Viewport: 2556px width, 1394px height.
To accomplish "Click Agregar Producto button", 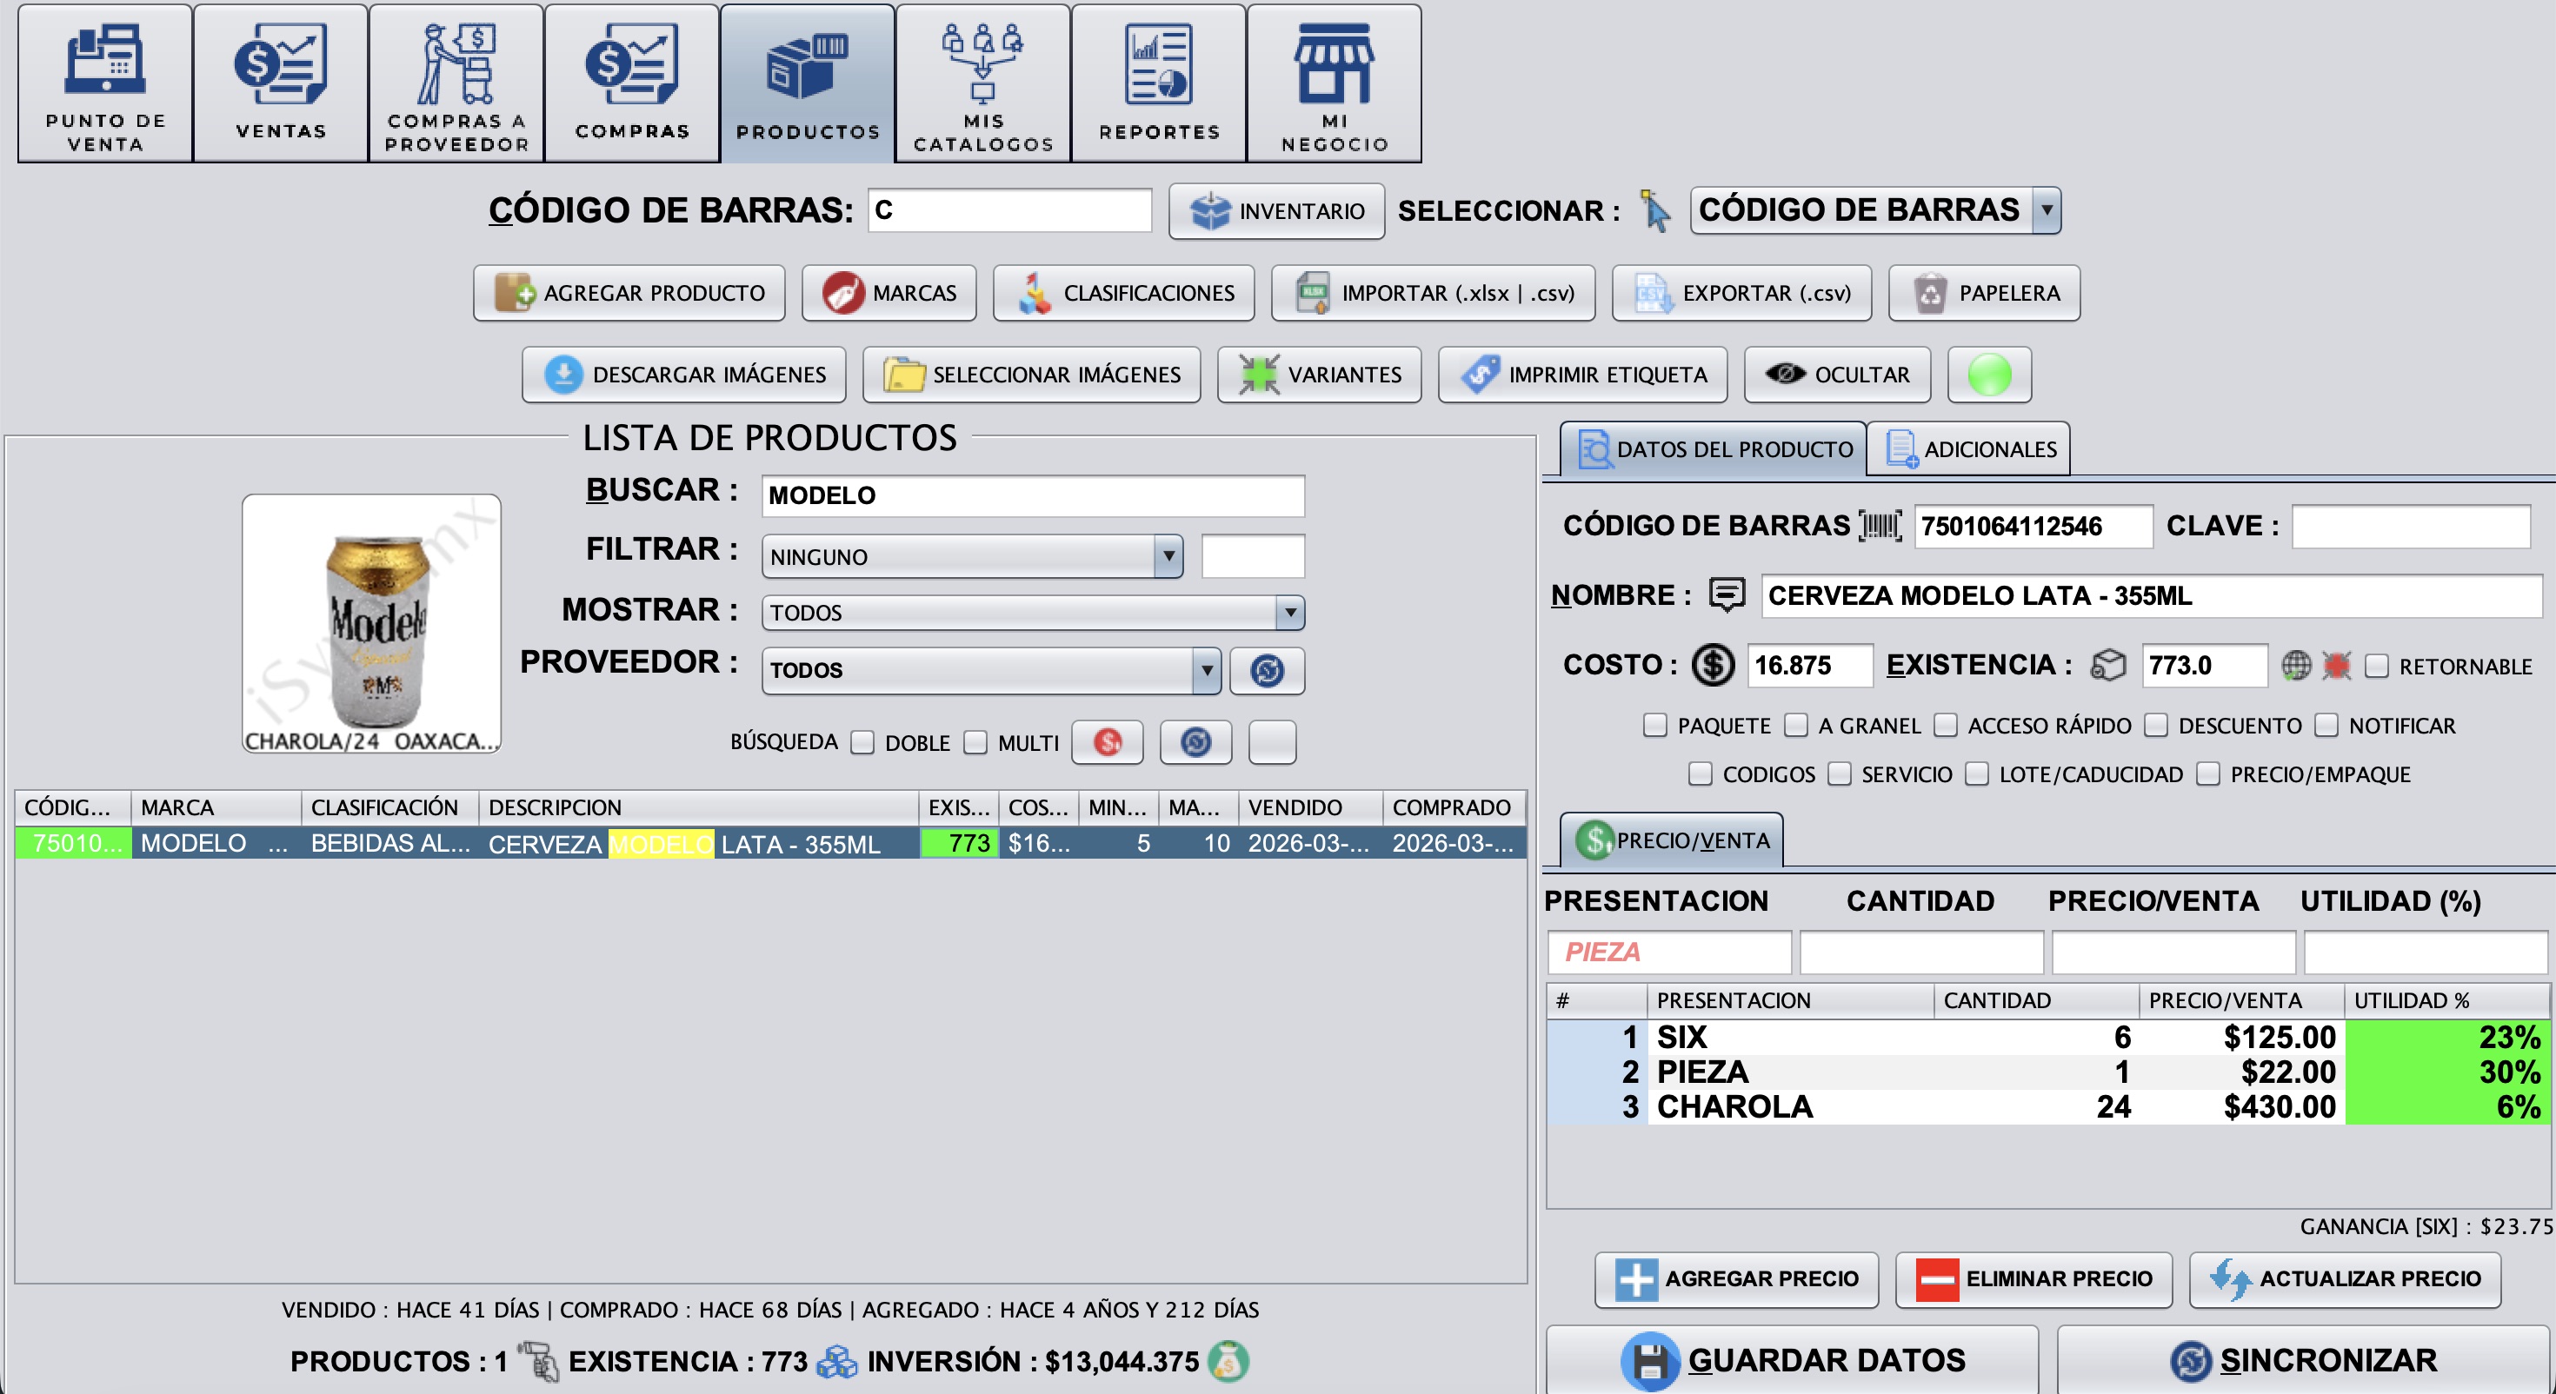I will point(629,293).
